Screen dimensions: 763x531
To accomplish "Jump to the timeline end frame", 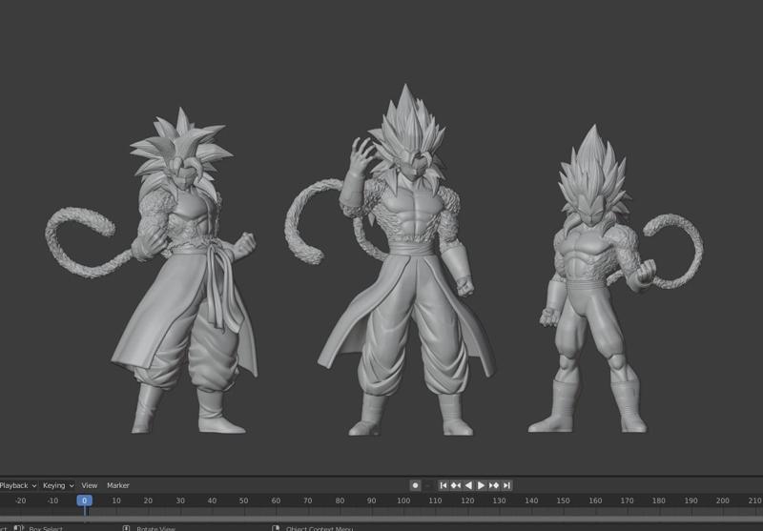I will point(506,485).
